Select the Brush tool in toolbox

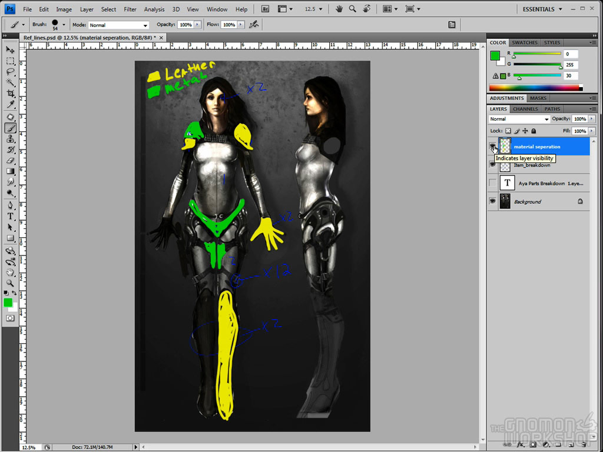pyautogui.click(x=11, y=128)
